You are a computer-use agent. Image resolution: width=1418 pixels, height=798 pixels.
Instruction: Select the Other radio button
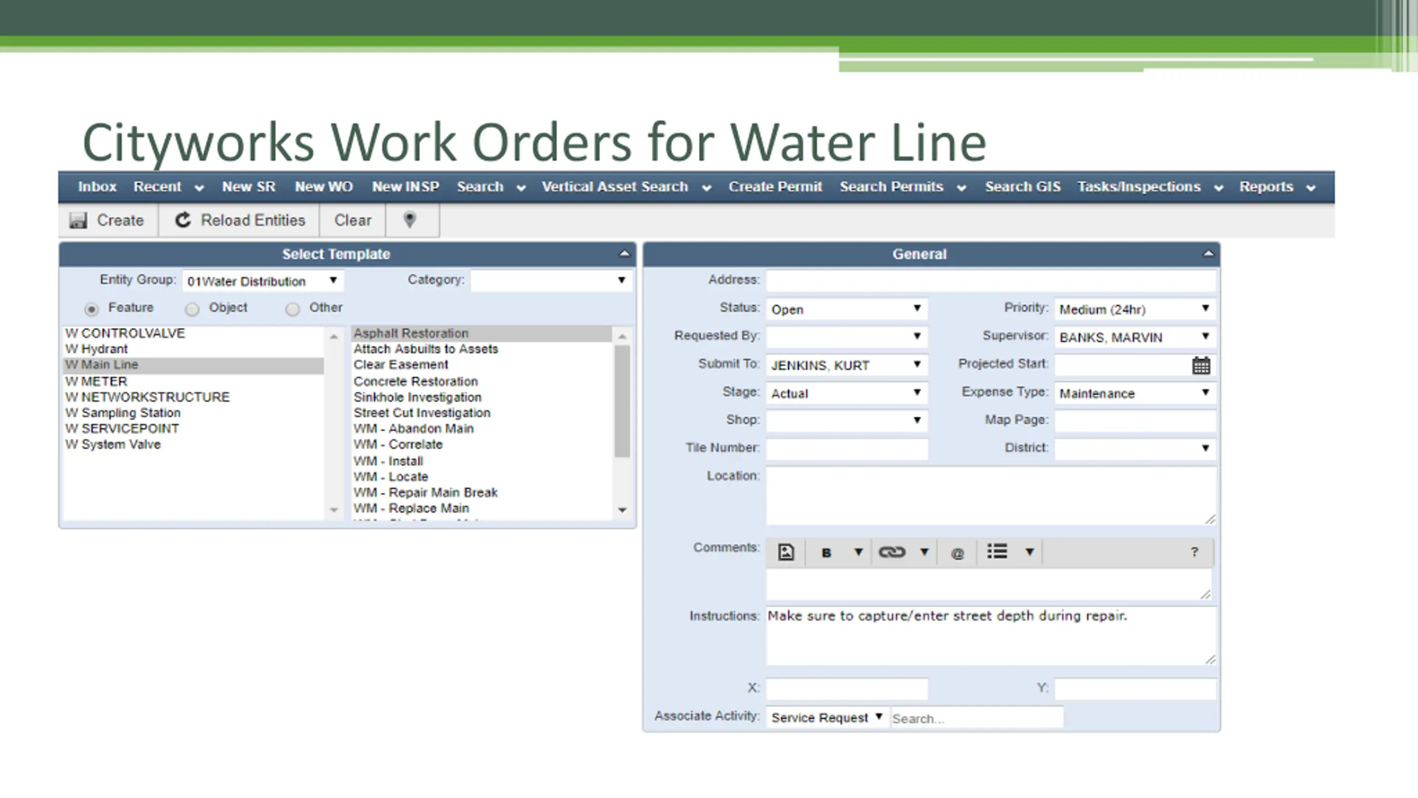click(292, 309)
